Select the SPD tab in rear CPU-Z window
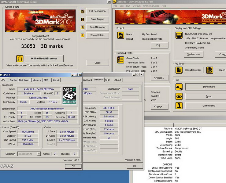 [x=108, y=80]
